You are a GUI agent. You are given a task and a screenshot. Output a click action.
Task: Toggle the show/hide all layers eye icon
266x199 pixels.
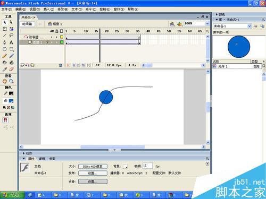click(x=52, y=31)
